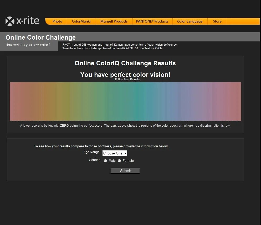Click the 'Age Range:' label
This screenshot has height=225, width=261.
tap(92, 152)
